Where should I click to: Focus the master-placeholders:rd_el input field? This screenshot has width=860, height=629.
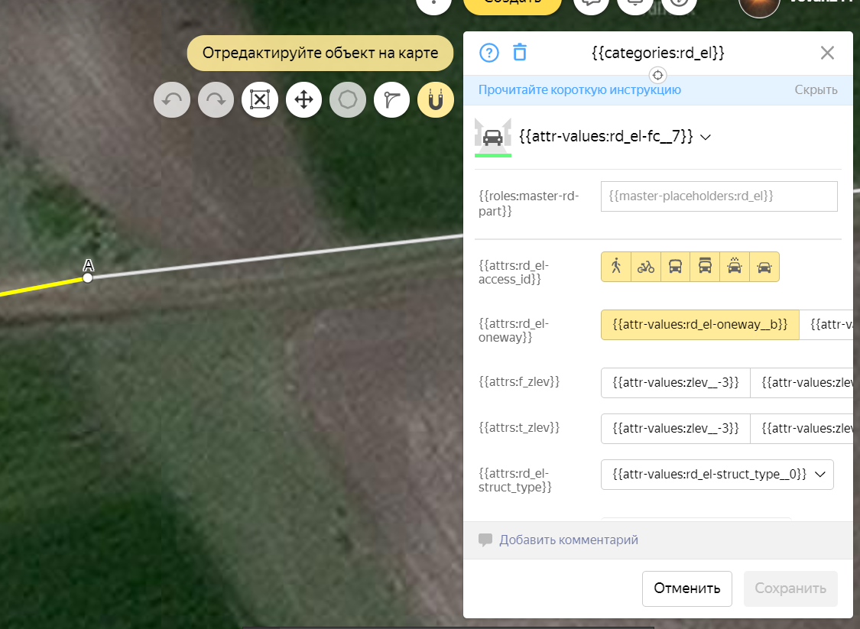point(719,196)
